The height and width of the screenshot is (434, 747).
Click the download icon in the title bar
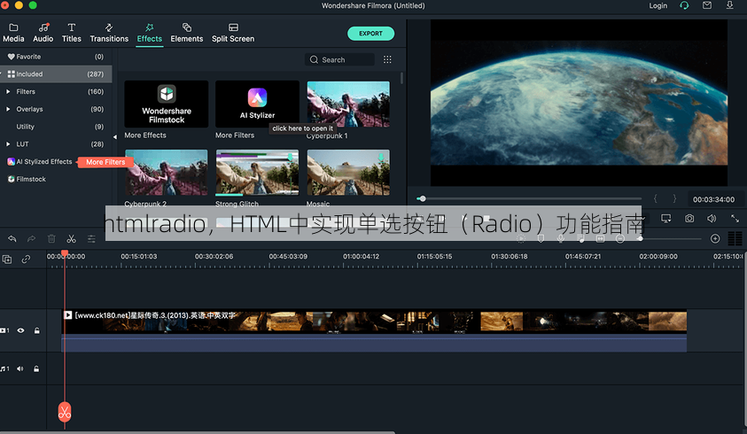[x=729, y=5]
